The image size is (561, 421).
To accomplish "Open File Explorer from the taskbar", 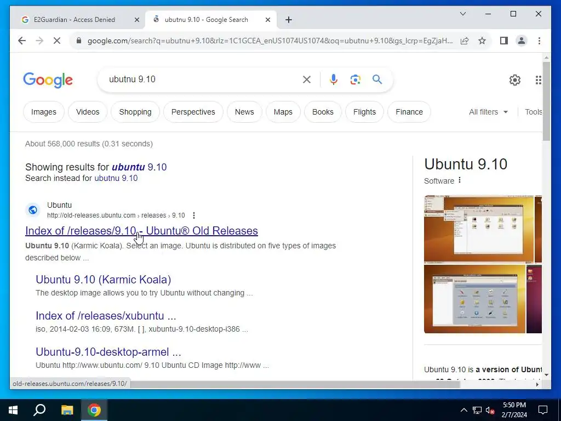I will pyautogui.click(x=67, y=410).
